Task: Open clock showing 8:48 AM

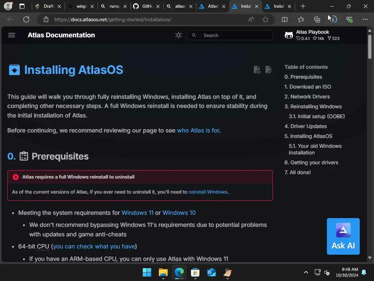Action: pos(347,272)
